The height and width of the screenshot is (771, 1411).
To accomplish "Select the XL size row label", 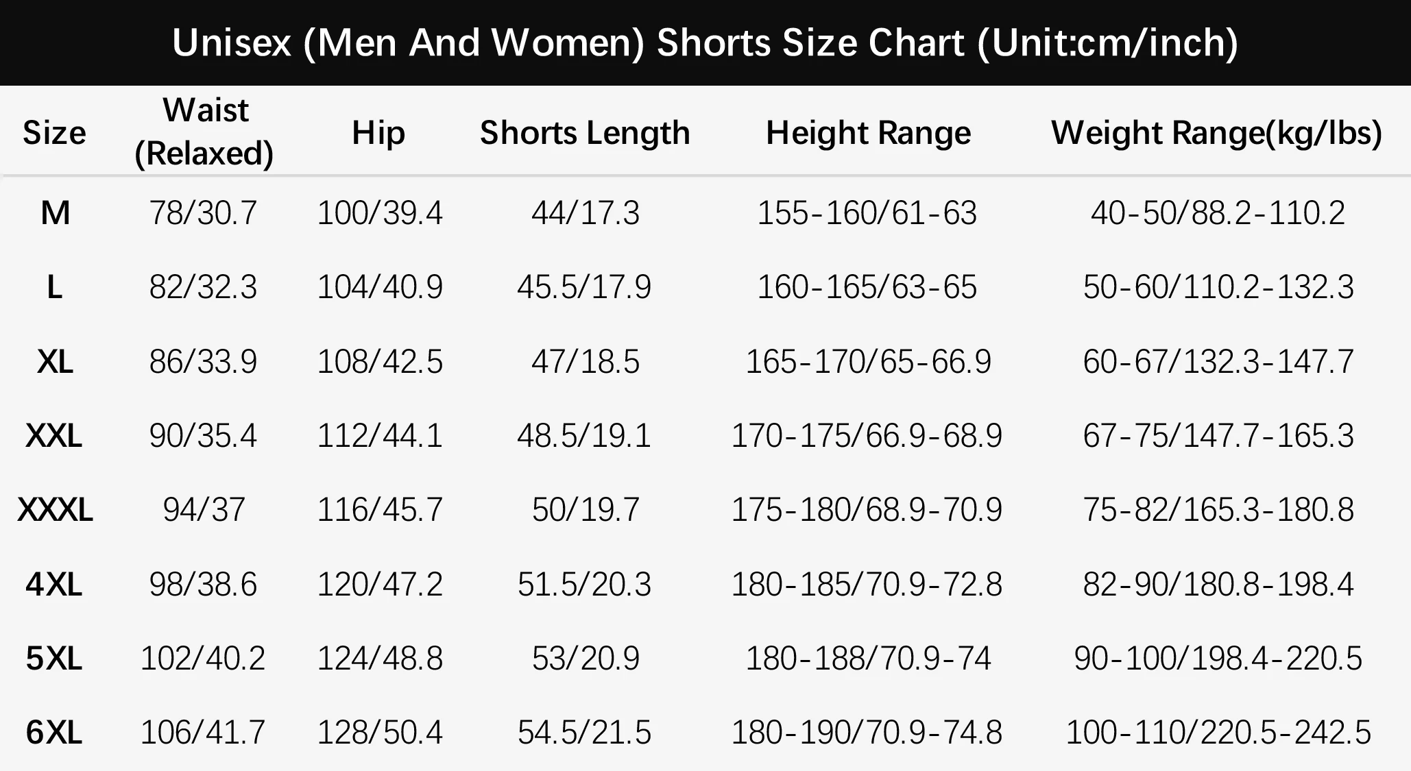I will pyautogui.click(x=55, y=361).
